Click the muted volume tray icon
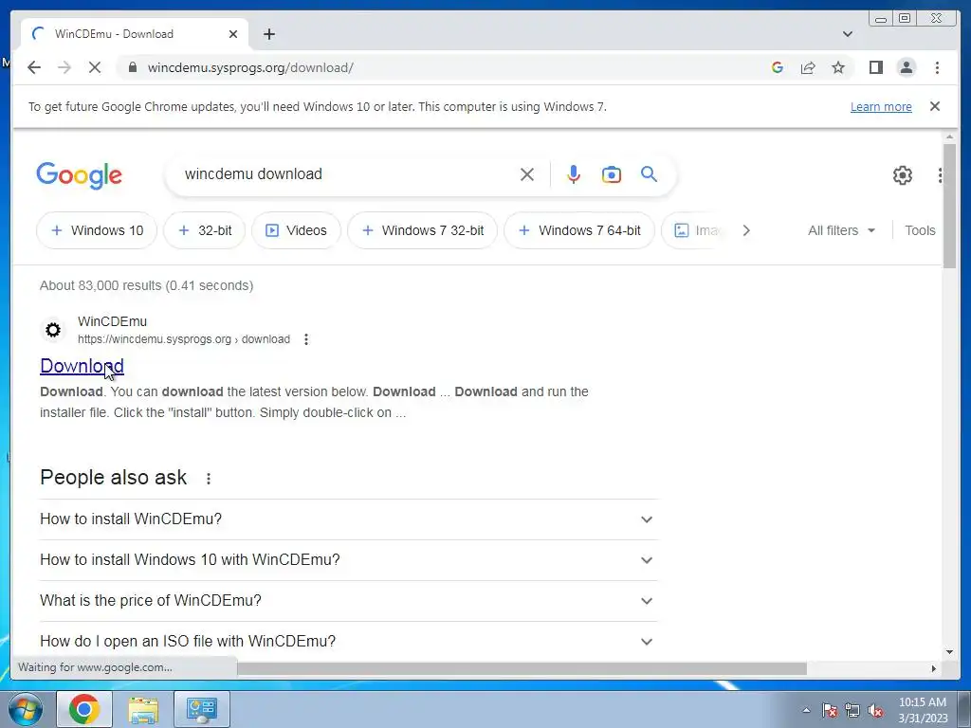971x728 pixels. pos(875,710)
